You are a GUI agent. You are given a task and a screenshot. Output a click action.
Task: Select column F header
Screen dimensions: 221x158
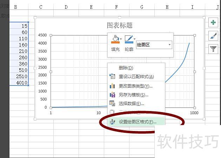pyautogui.click(x=116, y=7)
